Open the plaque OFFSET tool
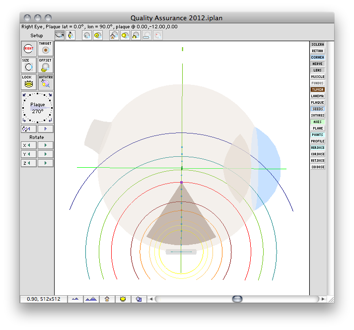 click(x=45, y=66)
